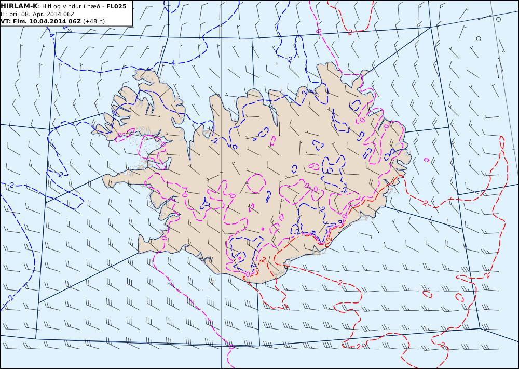Select the FL025 flight level label
This screenshot has width=519, height=369.
pos(116,6)
